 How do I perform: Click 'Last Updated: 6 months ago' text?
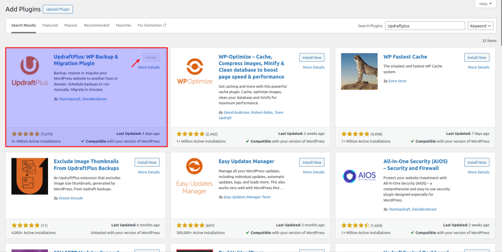point(135,225)
